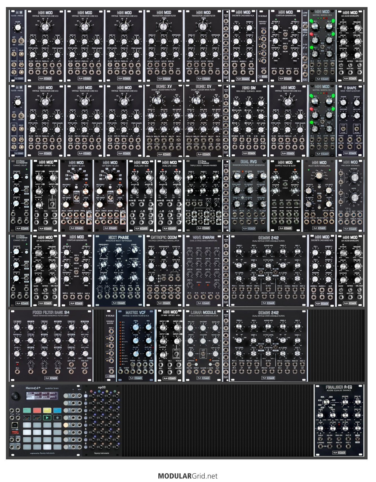Screen dimensions: 376x482
Task: Turn the FREQUENCY knob on Next Phase
Action: [104, 250]
